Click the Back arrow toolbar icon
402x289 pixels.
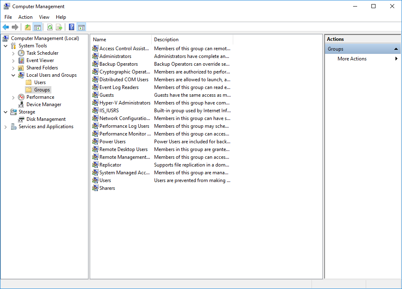pyautogui.click(x=6, y=27)
